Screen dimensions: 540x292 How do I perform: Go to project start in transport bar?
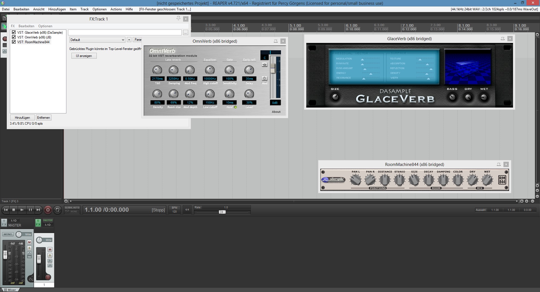(x=6, y=210)
